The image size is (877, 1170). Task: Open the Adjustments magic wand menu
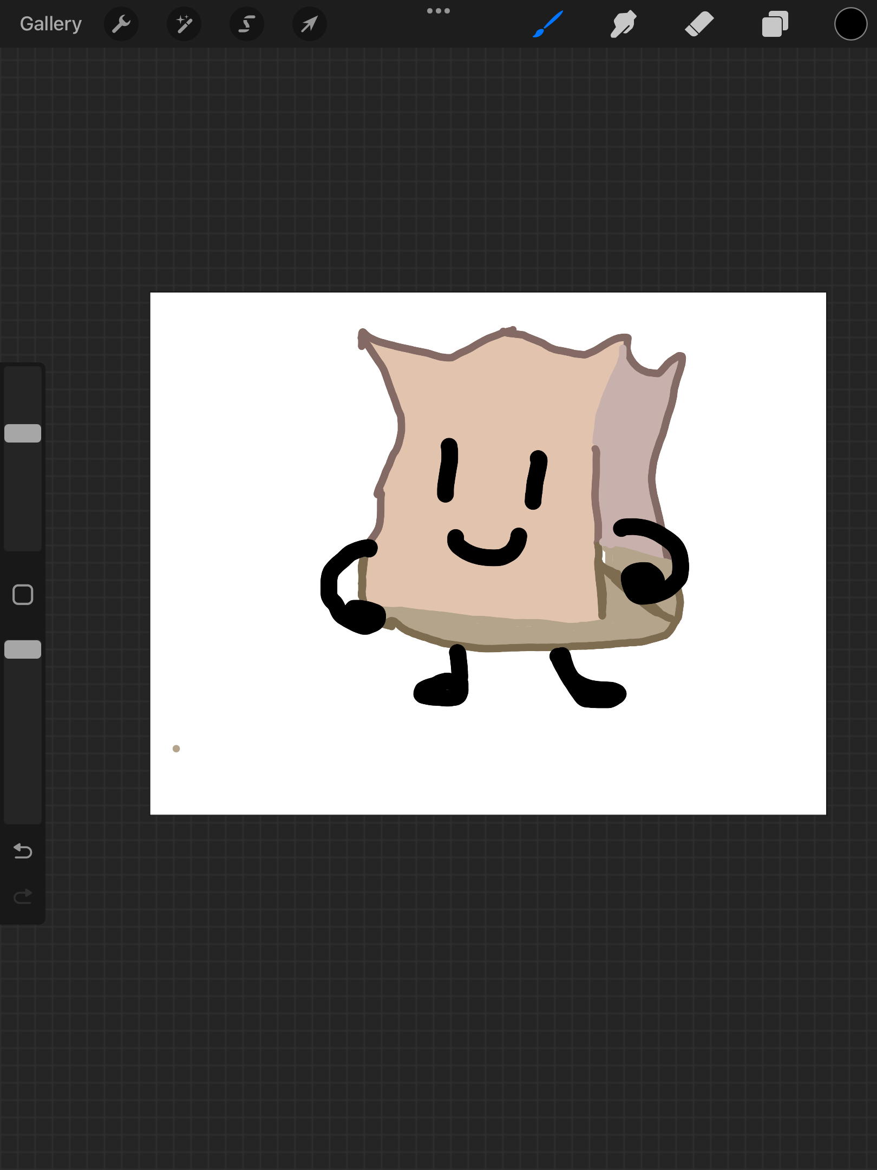[184, 24]
